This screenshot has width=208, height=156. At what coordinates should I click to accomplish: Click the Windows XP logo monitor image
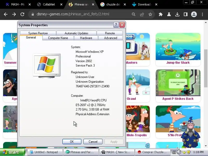click(47, 66)
